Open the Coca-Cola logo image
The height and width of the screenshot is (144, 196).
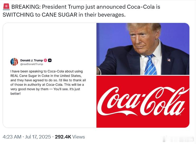(x=143, y=102)
